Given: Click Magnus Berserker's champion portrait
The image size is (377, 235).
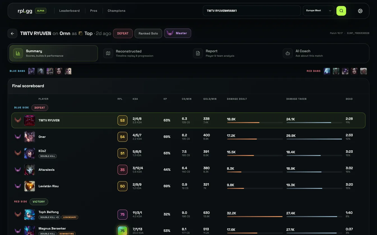Looking at the screenshot, I should [x=29, y=231].
